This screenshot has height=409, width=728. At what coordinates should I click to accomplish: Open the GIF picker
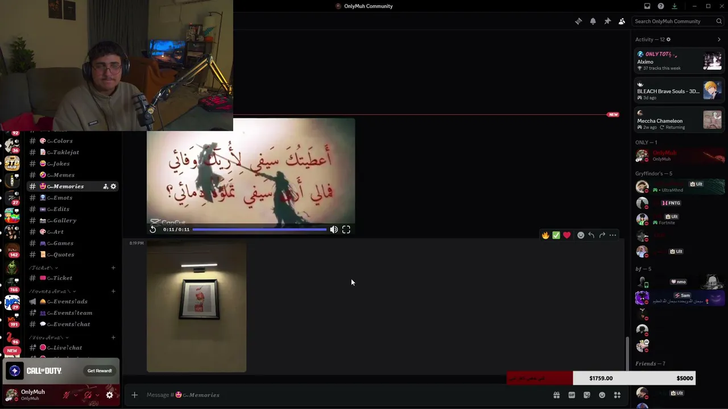pyautogui.click(x=572, y=395)
